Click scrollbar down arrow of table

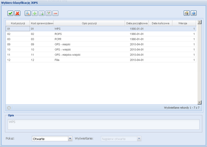click(199, 102)
